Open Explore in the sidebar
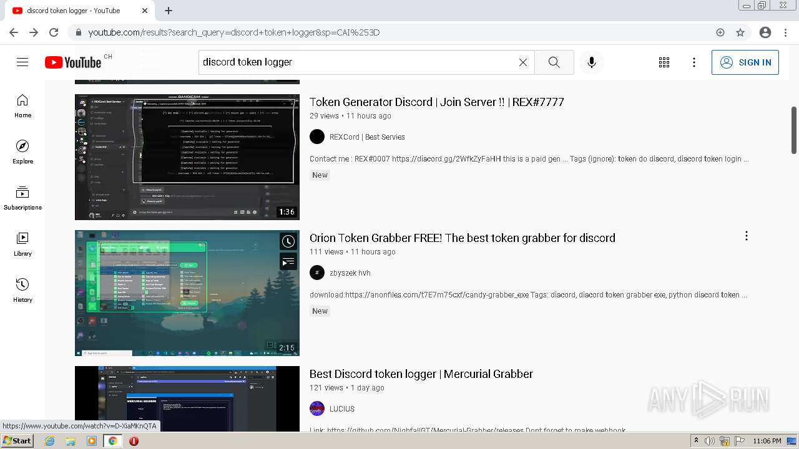Screen dimensions: 799x449 22,152
